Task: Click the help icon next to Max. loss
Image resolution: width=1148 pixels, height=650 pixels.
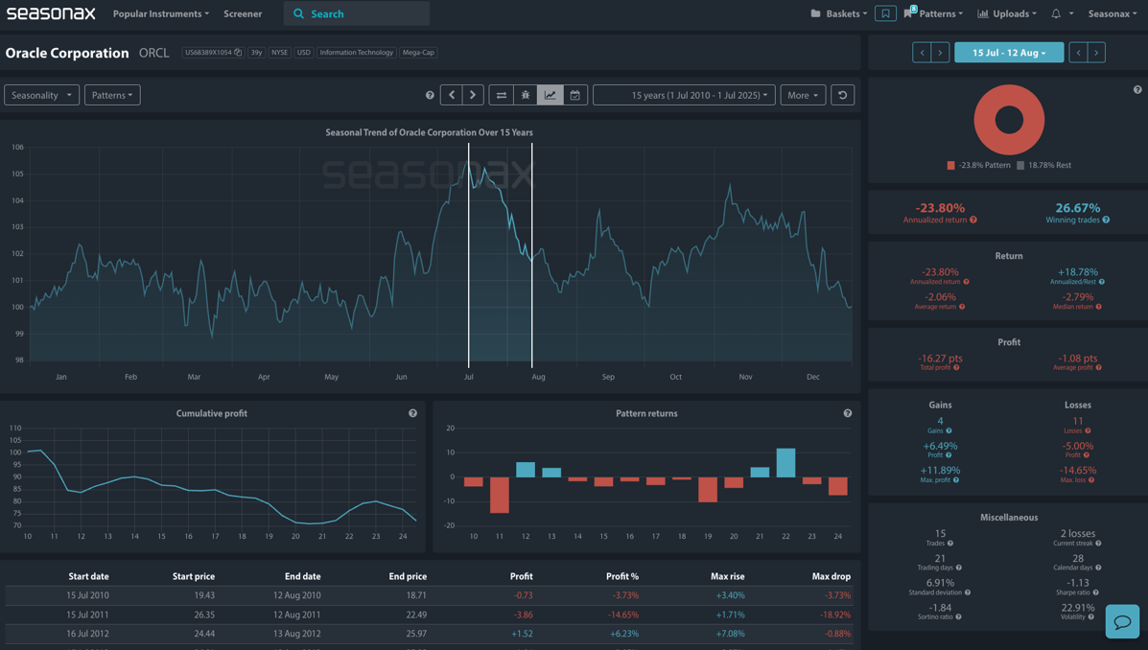Action: 1090,480
